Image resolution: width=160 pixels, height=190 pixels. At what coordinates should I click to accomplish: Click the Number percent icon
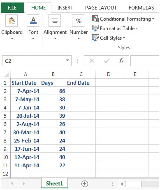(78, 21)
